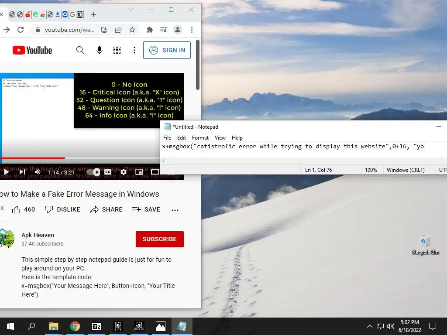Enable miniplayer mode

139,172
